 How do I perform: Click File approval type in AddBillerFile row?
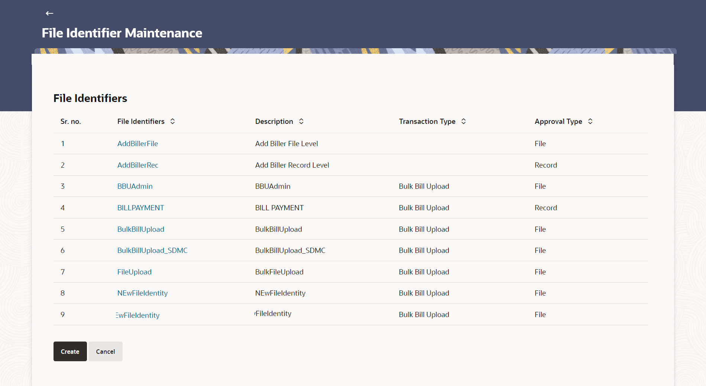click(x=540, y=143)
